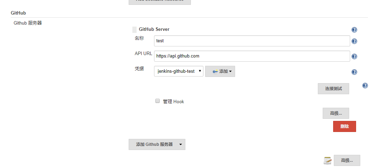
Task: Click the Add Lockable Resource button
Action: click(160, 2)
